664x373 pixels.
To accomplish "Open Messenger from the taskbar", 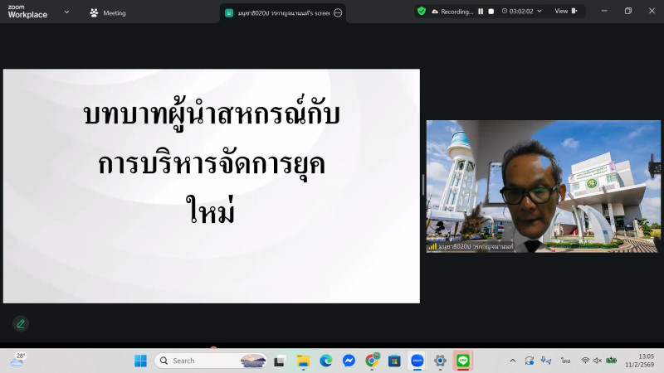I will click(349, 361).
